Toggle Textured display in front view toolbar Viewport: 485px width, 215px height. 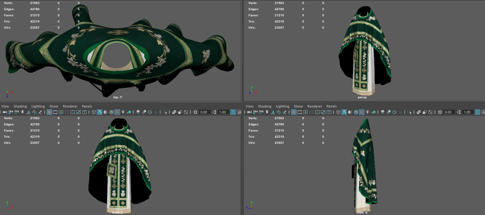117,112
